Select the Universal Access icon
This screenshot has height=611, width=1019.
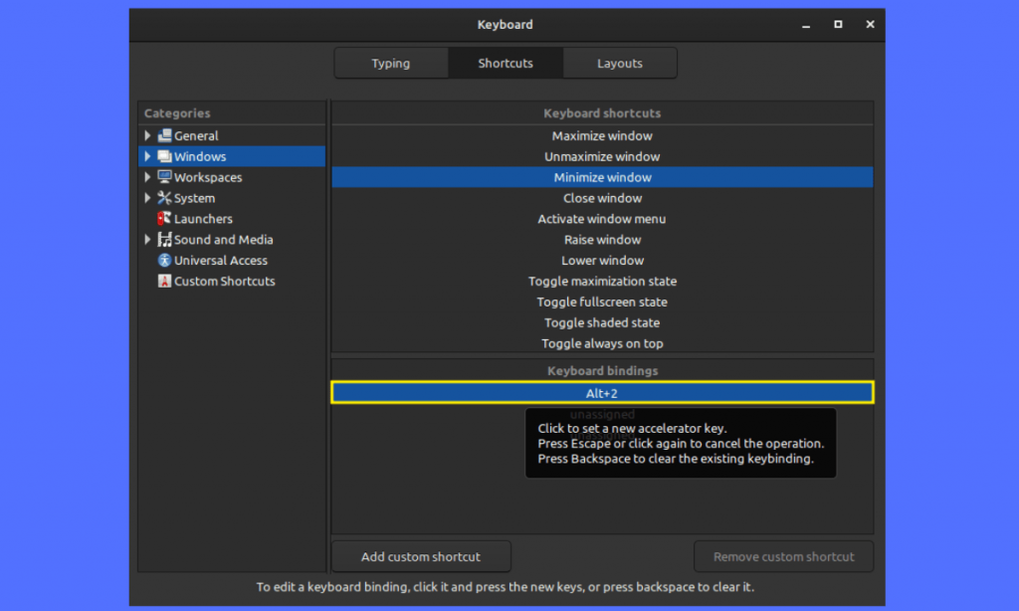coord(165,261)
